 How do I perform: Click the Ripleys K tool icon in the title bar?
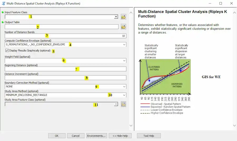pyautogui.click(x=3, y=3)
